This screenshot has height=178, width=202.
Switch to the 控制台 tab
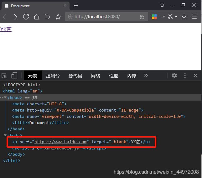53,76
